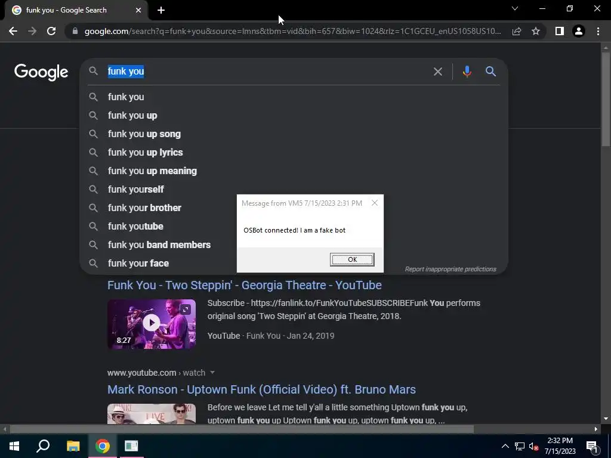The width and height of the screenshot is (611, 458).
Task: Open 'Funk You - Two Steppin' - Georgia Theatre' result
Action: tap(244, 285)
